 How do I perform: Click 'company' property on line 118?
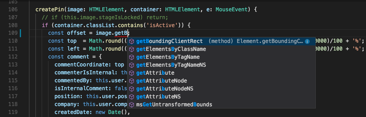65,105
